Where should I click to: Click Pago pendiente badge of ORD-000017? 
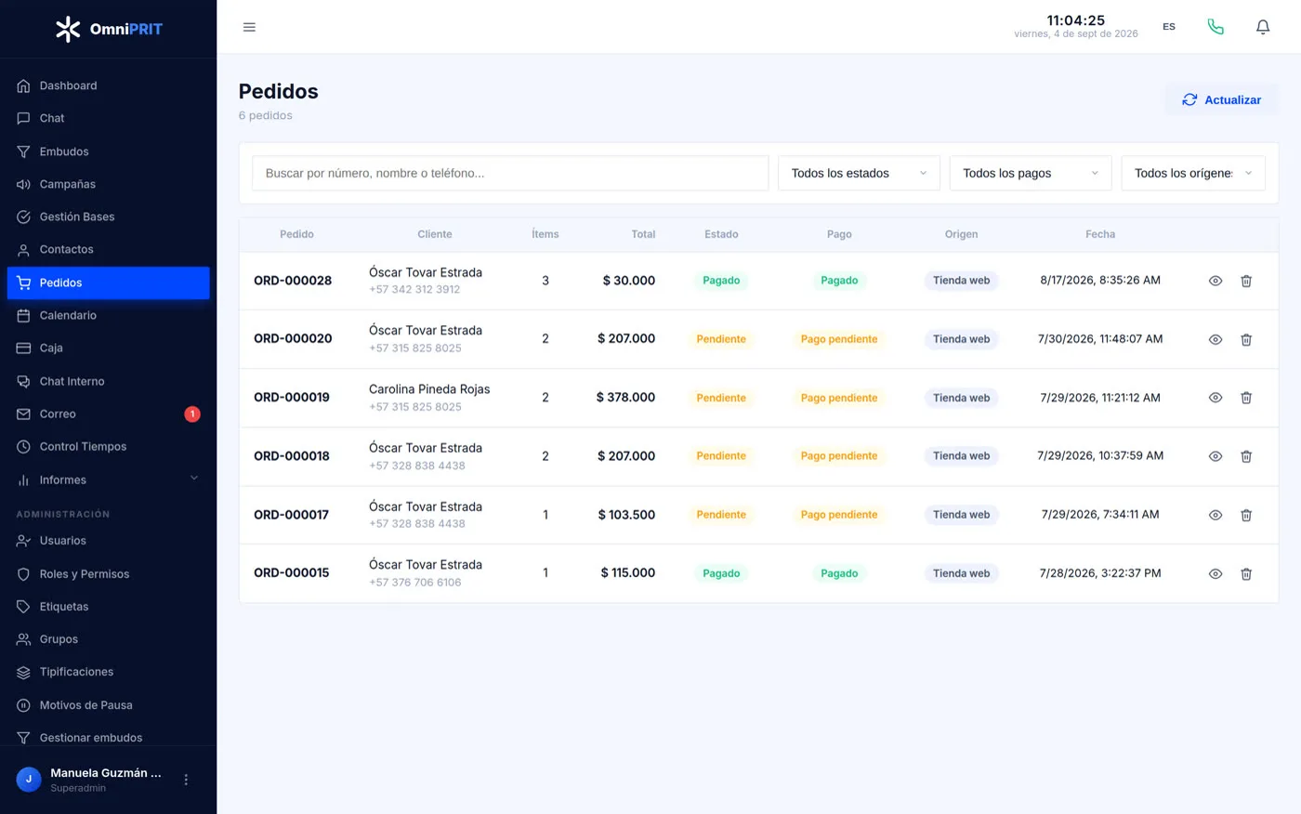839,515
